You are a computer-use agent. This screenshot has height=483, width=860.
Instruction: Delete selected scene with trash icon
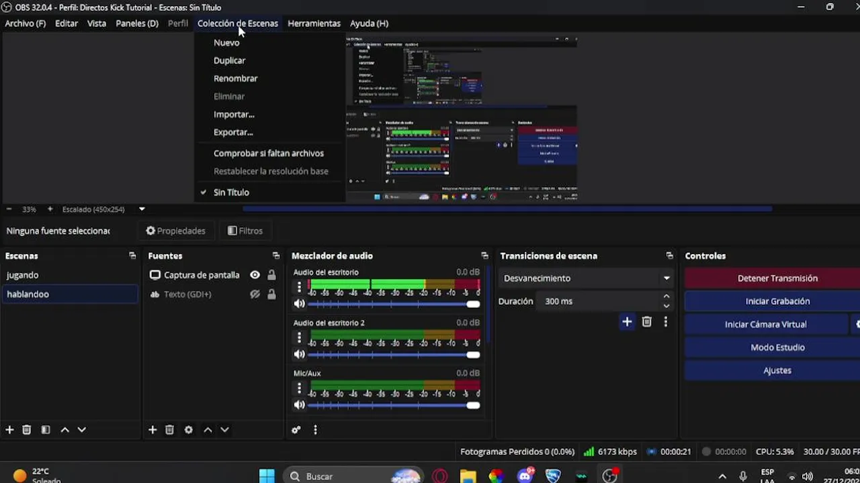27,430
